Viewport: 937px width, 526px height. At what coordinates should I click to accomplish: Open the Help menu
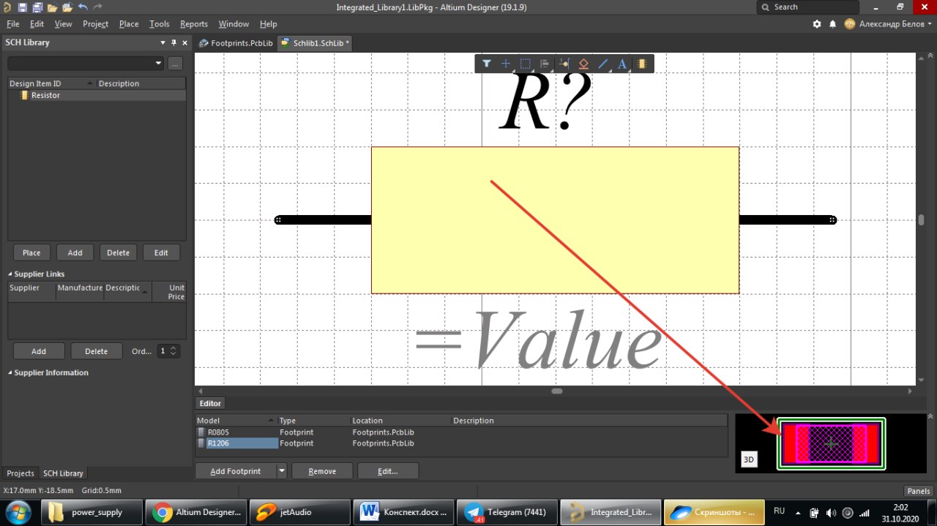(269, 23)
